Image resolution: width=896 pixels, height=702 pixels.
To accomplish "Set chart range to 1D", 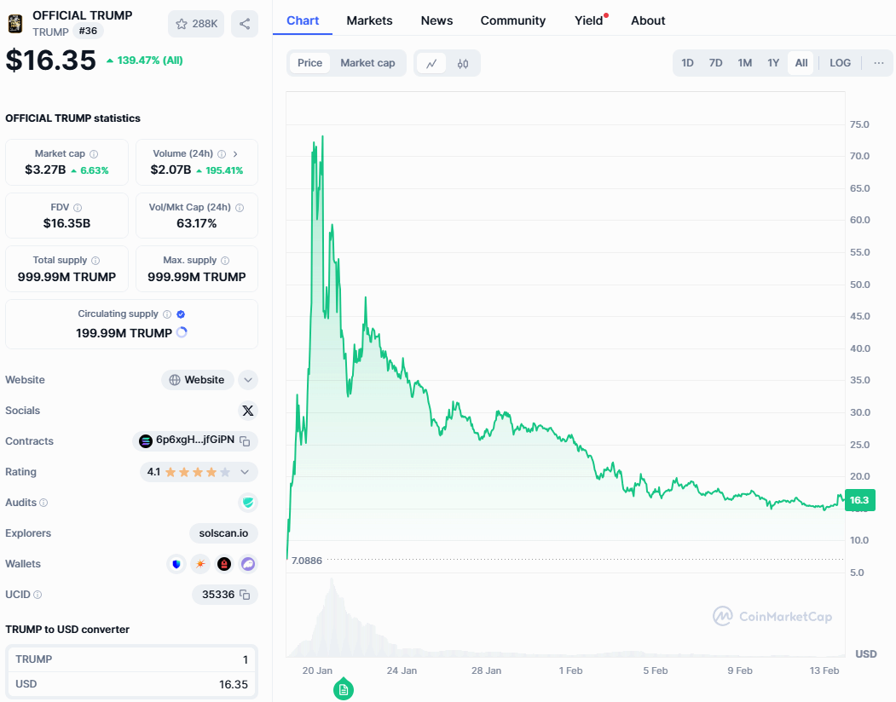I will pyautogui.click(x=687, y=63).
